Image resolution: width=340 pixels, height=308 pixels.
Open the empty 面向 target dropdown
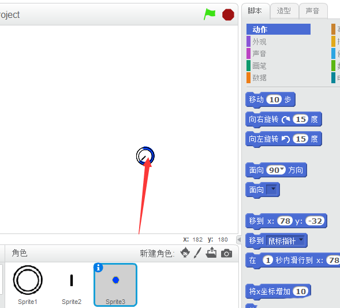pyautogui.click(x=273, y=190)
